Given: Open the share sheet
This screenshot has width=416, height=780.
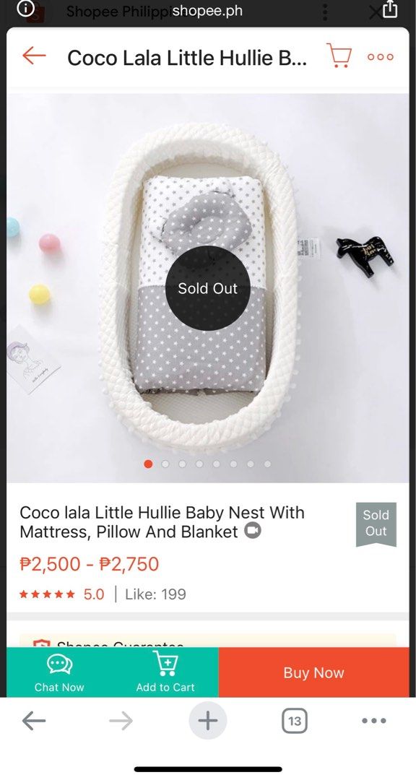Looking at the screenshot, I should [391, 12].
